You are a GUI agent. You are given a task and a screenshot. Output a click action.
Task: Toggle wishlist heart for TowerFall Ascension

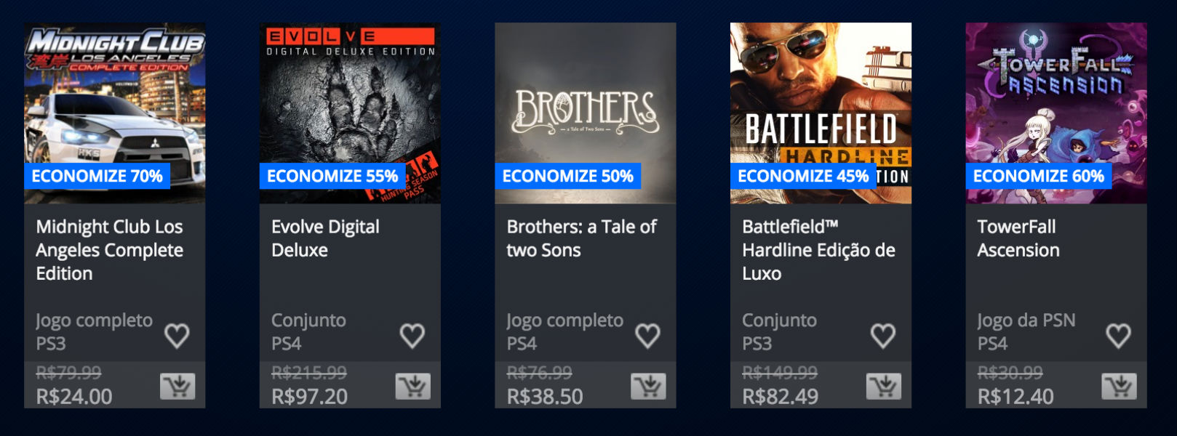[1118, 335]
